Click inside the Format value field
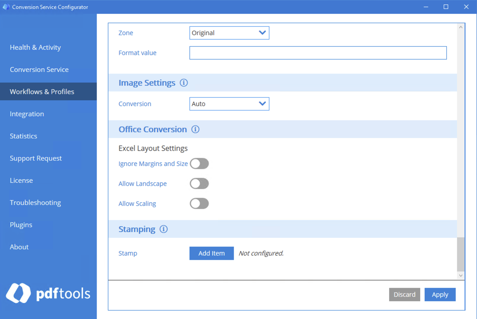 [x=318, y=52]
